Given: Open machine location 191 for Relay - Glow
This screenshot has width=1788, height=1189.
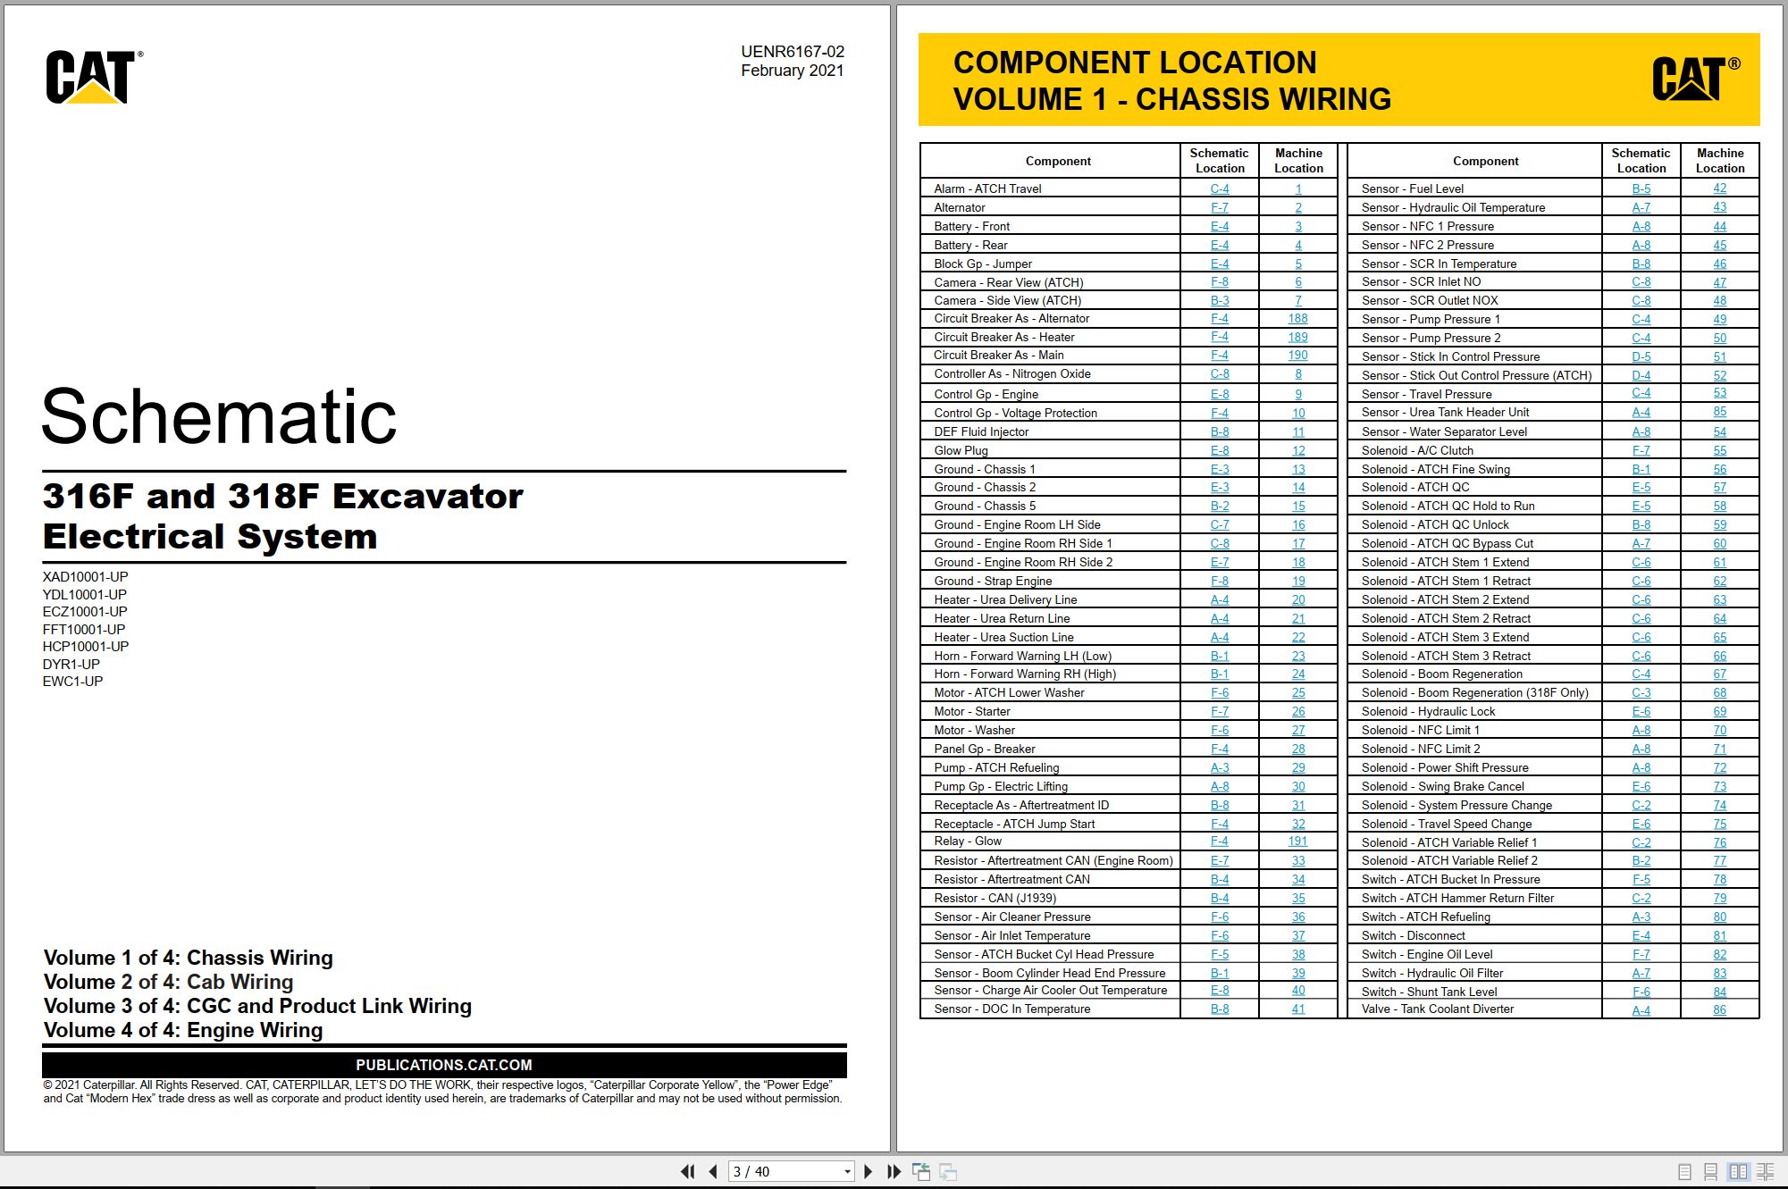Looking at the screenshot, I should [1298, 841].
